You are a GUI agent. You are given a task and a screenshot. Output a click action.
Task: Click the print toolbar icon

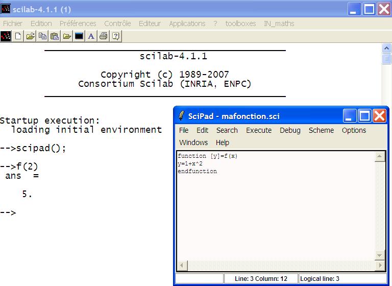104,36
